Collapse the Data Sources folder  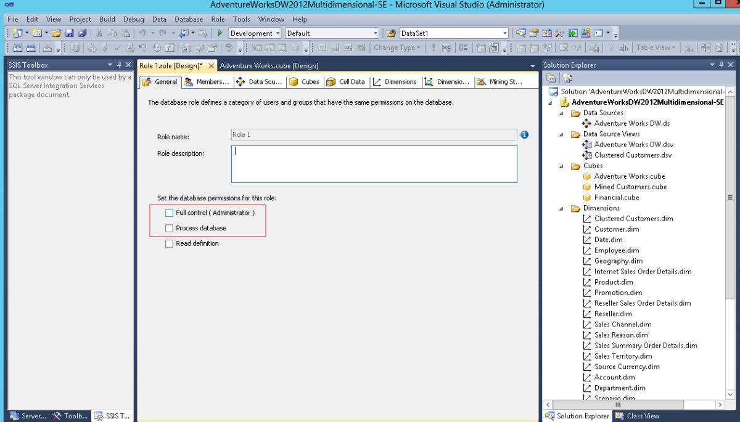point(562,113)
